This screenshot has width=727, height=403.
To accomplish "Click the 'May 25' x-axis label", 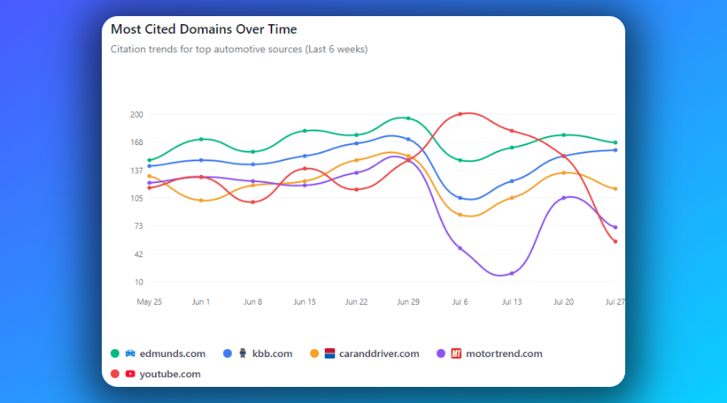I will [149, 301].
